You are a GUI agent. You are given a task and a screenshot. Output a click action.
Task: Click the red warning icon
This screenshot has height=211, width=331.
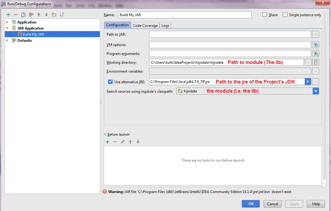pos(105,191)
